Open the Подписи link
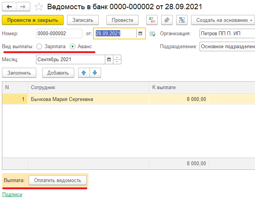 (12, 194)
